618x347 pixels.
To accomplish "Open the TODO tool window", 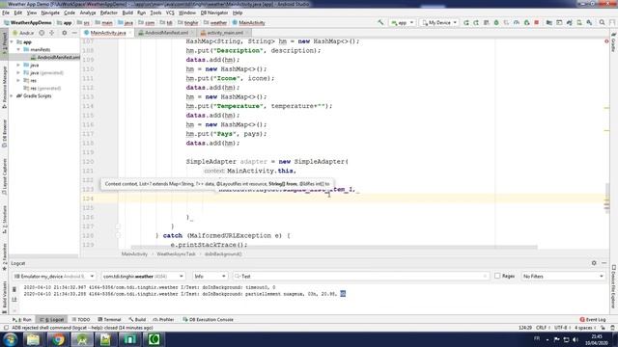I will click(81, 319).
